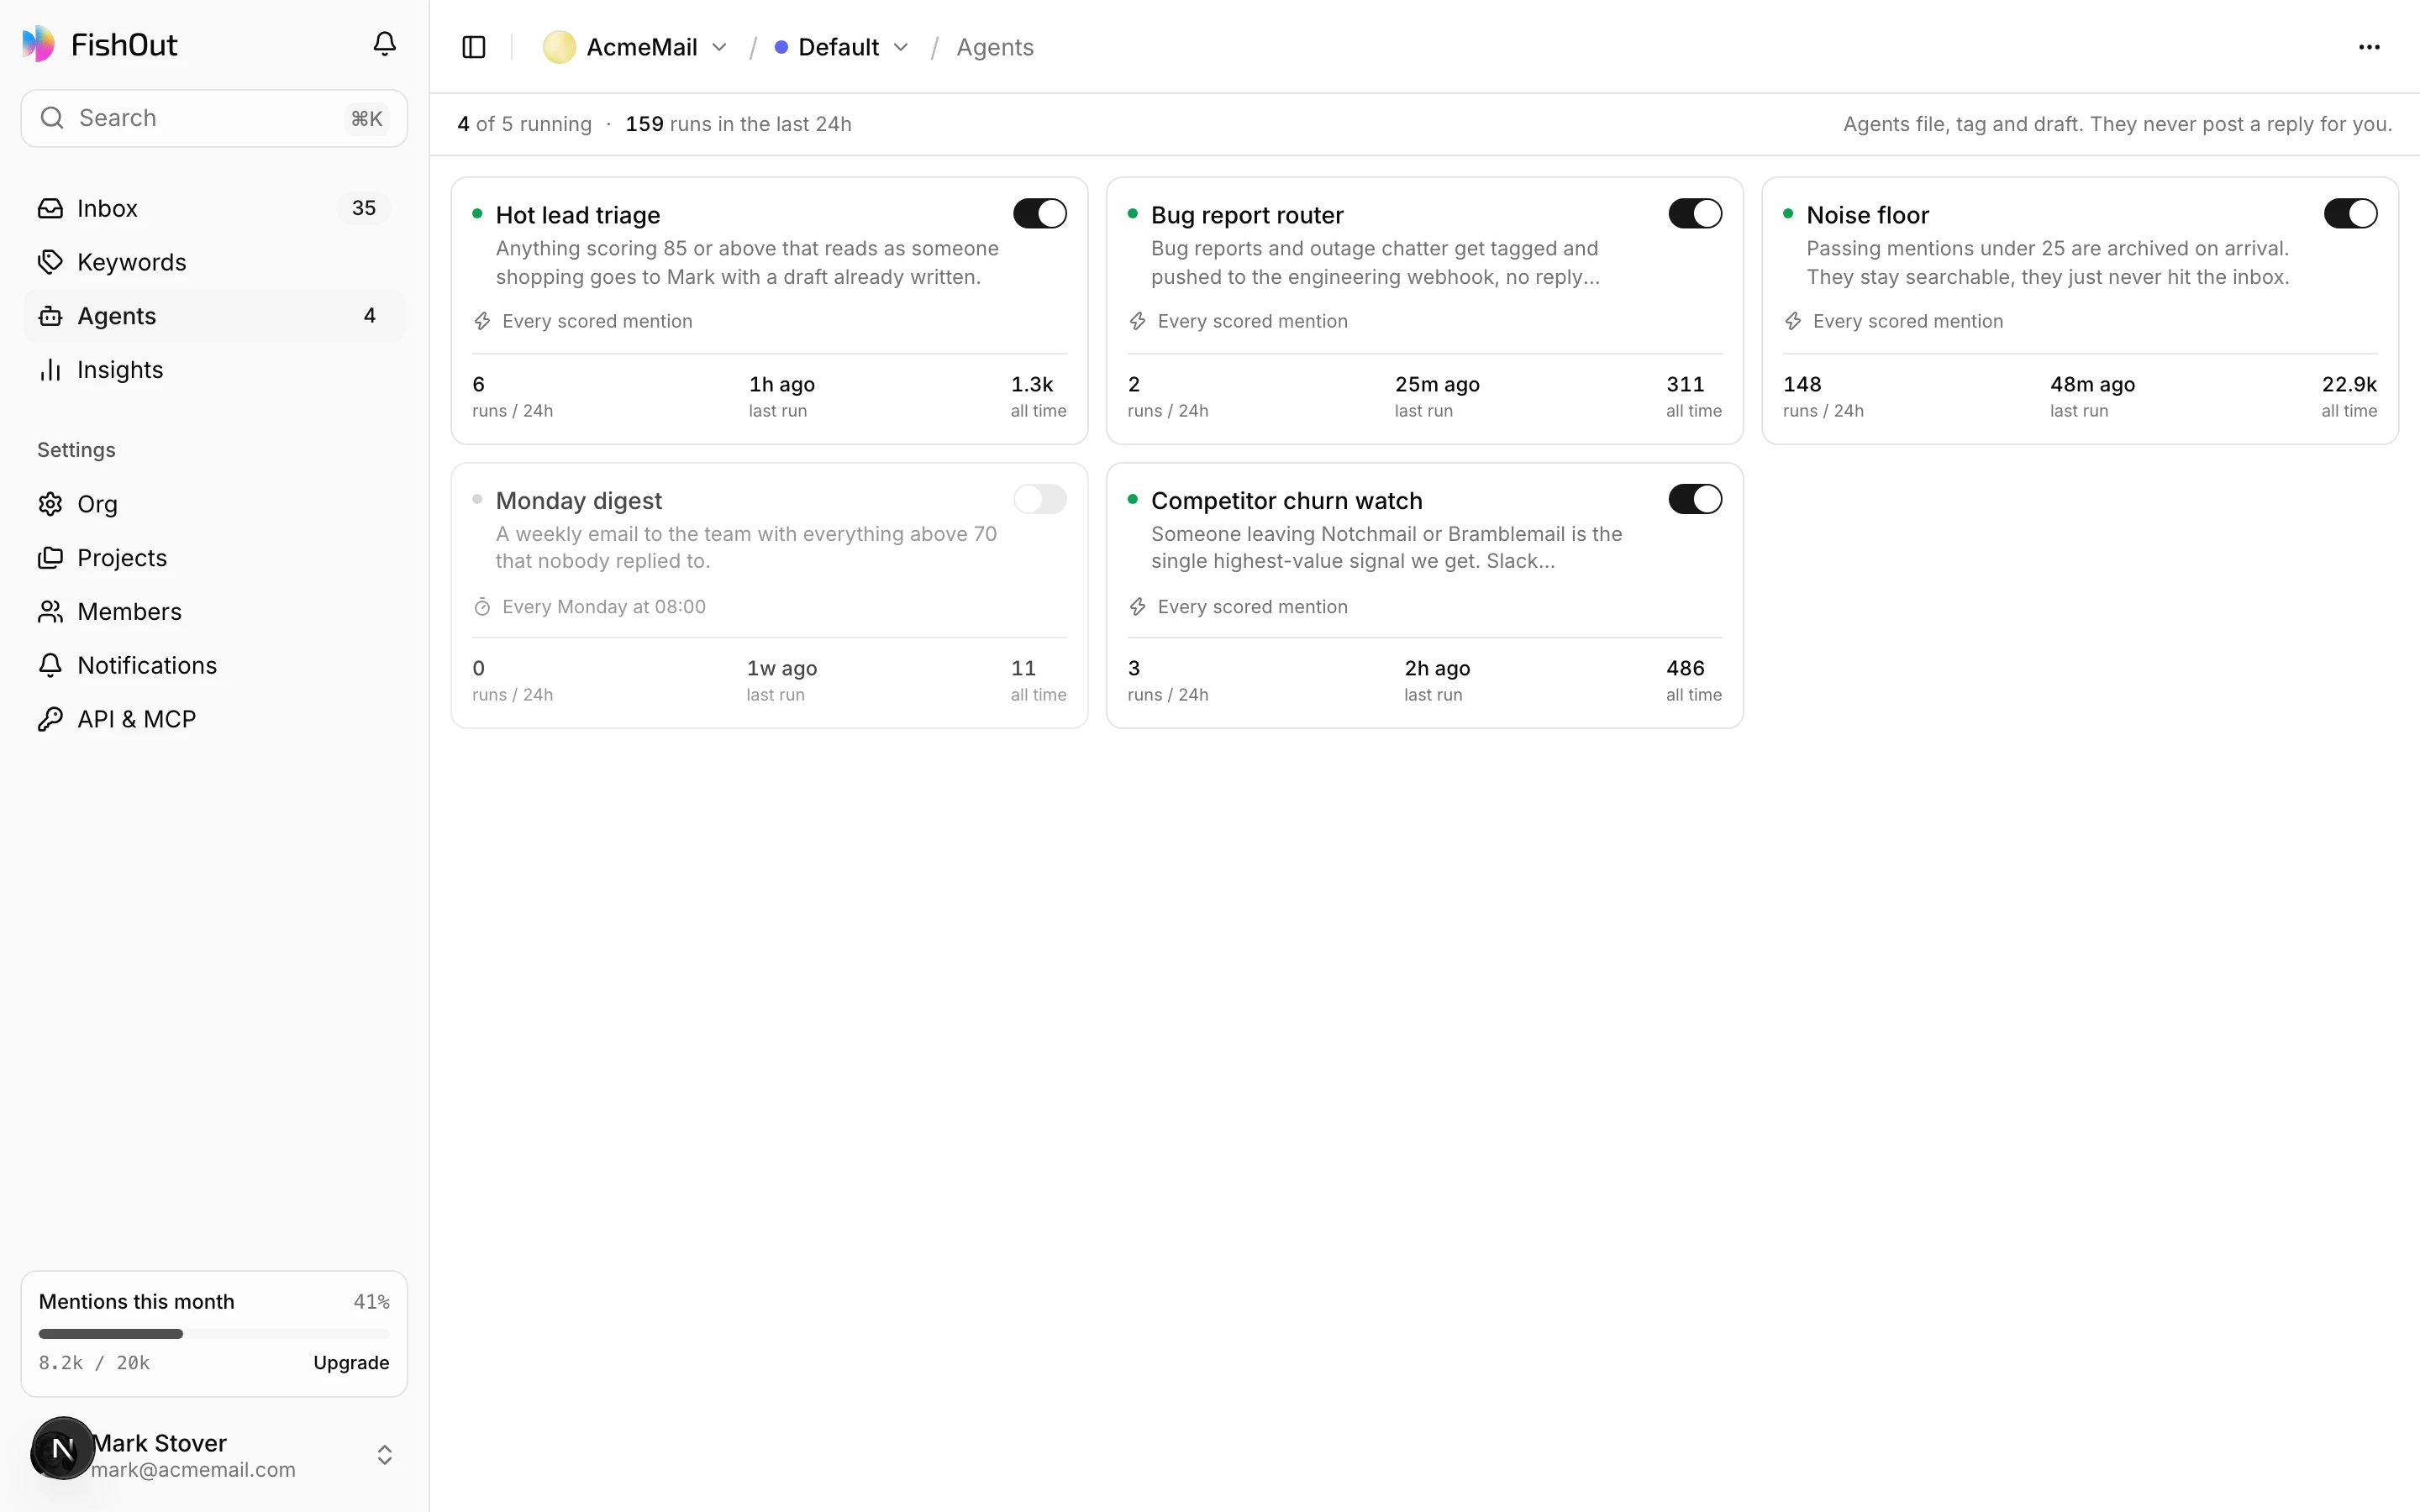Click the Upgrade link
The width and height of the screenshot is (2420, 1512).
(351, 1363)
